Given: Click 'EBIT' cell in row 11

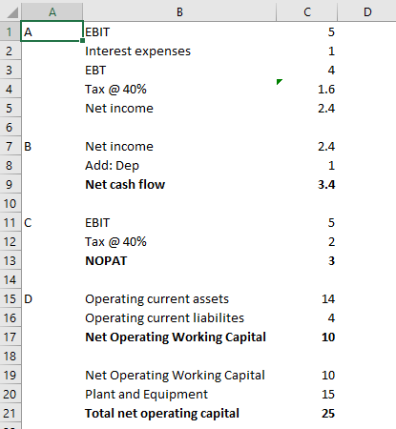Looking at the screenshot, I should (179, 222).
